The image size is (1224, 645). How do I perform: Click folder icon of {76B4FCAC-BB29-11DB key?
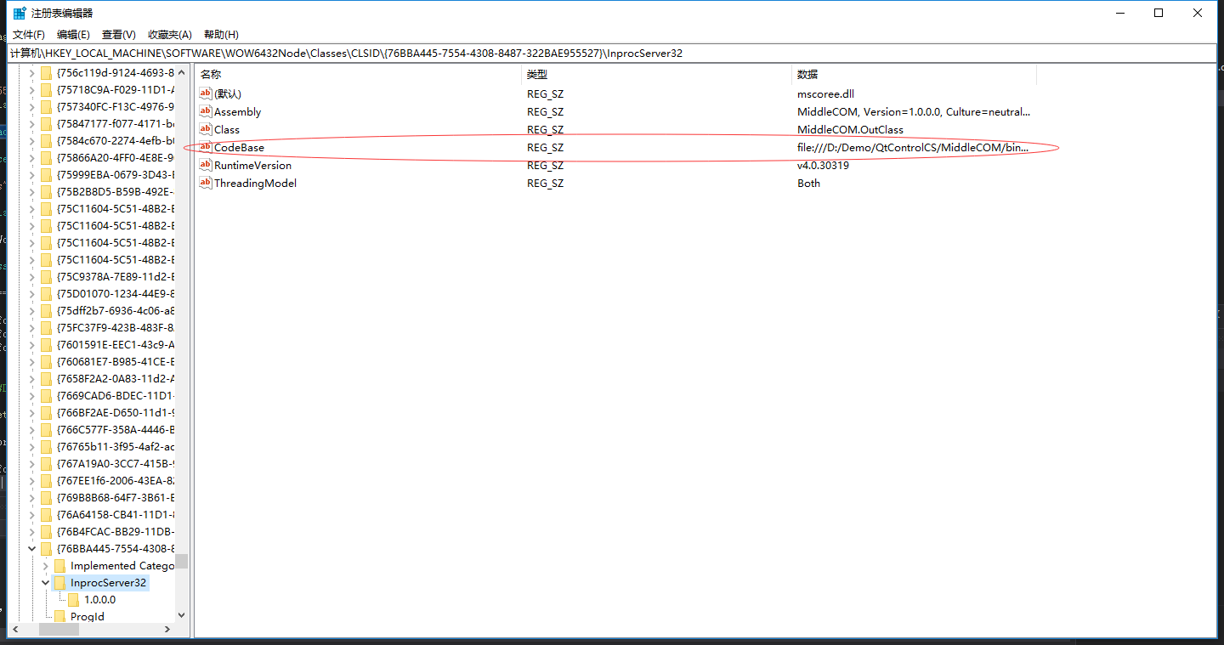pos(46,531)
